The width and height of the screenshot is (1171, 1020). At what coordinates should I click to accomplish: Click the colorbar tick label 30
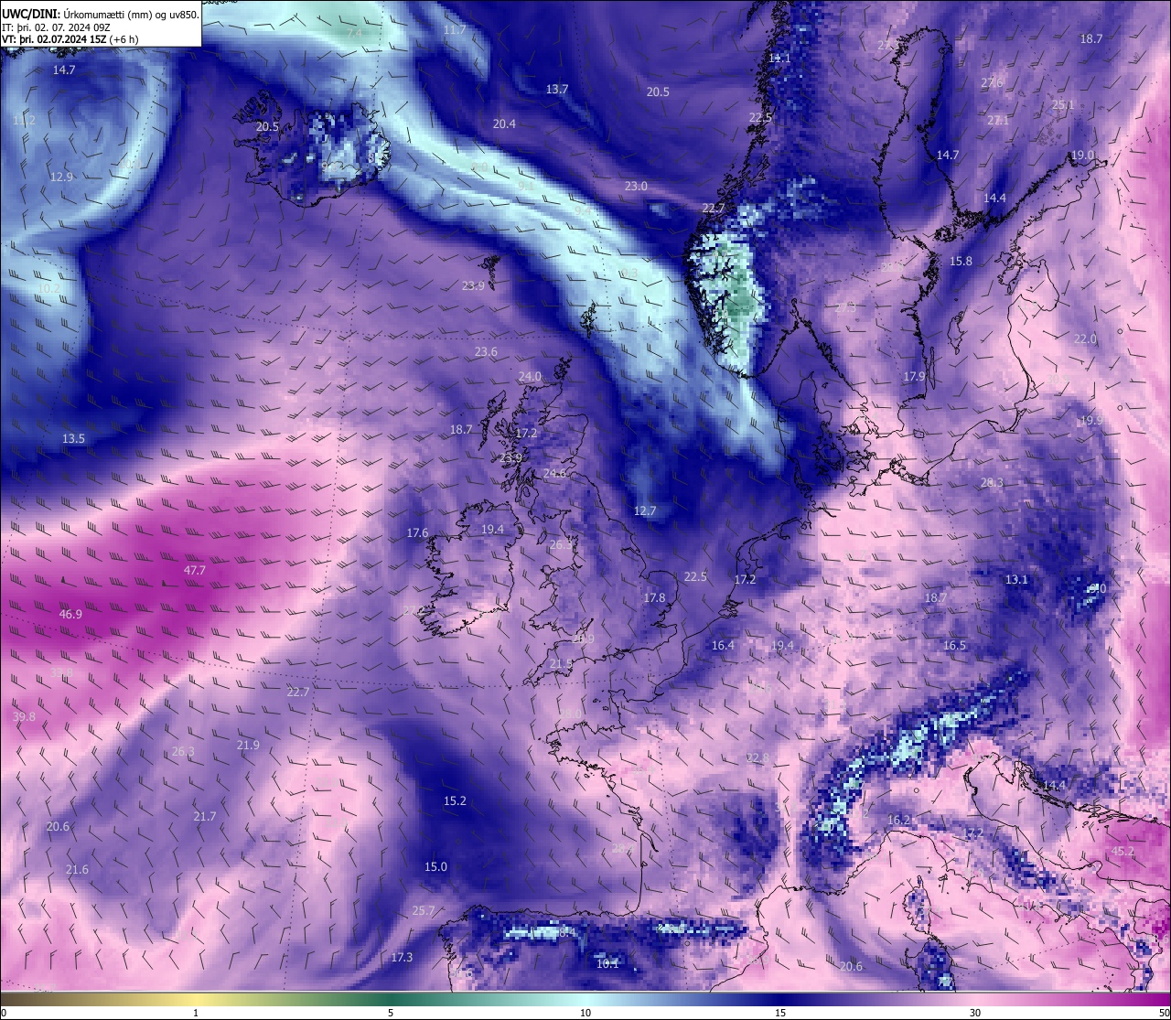click(x=975, y=1012)
